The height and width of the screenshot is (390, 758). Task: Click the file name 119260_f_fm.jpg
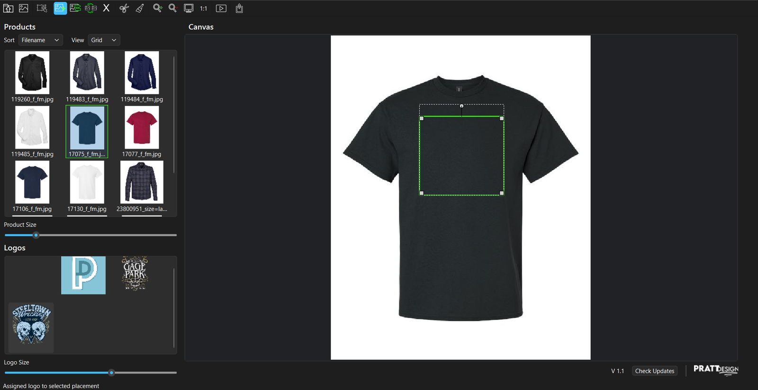pos(32,99)
